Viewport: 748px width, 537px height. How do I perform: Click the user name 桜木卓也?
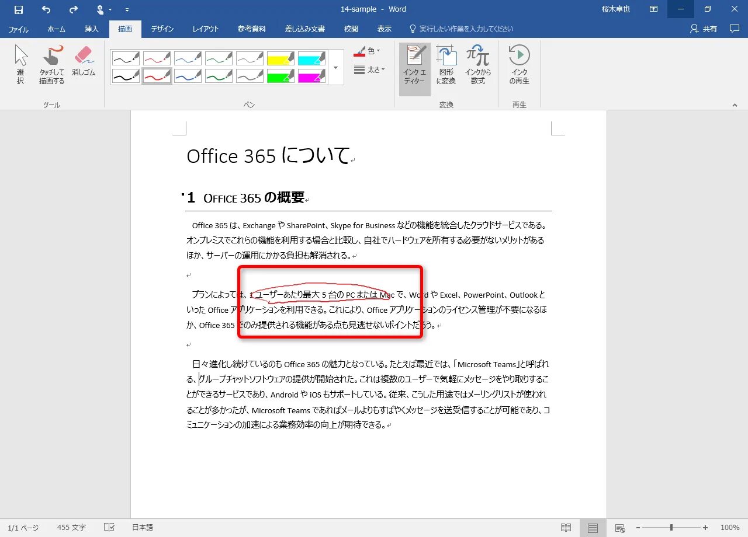coord(616,9)
